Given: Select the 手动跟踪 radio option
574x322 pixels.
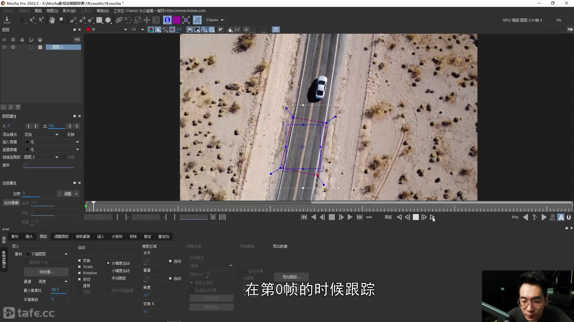Looking at the screenshot, I should click(x=108, y=278).
